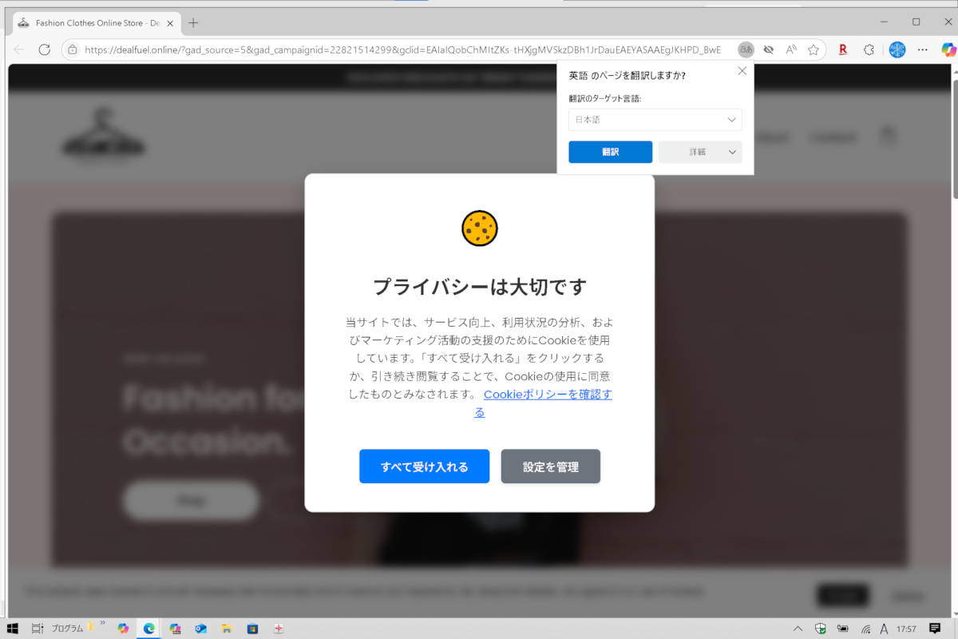Go back with the back arrow
This screenshot has width=958, height=639.
pos(20,50)
